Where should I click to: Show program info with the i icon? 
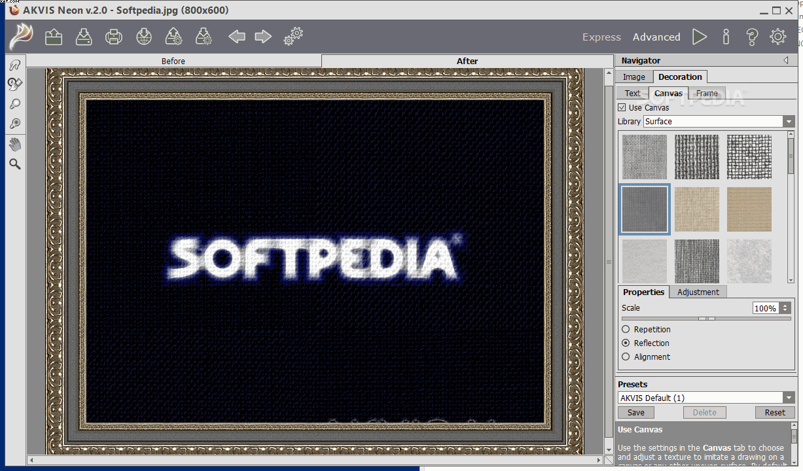point(726,37)
